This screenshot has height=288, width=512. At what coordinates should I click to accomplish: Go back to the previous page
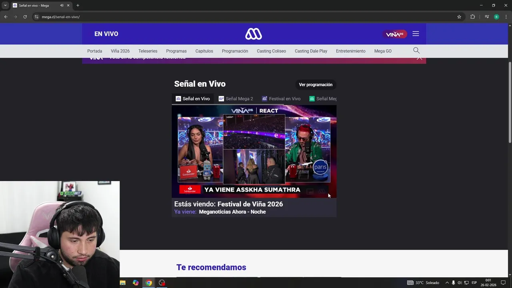click(x=6, y=17)
